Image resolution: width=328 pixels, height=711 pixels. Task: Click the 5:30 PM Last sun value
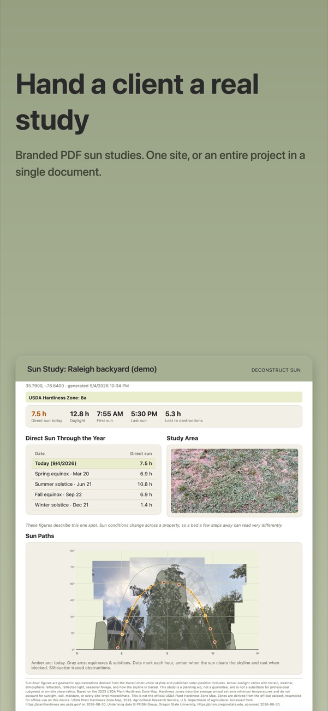[x=144, y=414]
